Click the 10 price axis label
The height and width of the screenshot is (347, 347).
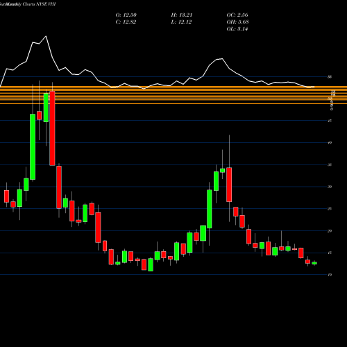[x=330, y=275]
